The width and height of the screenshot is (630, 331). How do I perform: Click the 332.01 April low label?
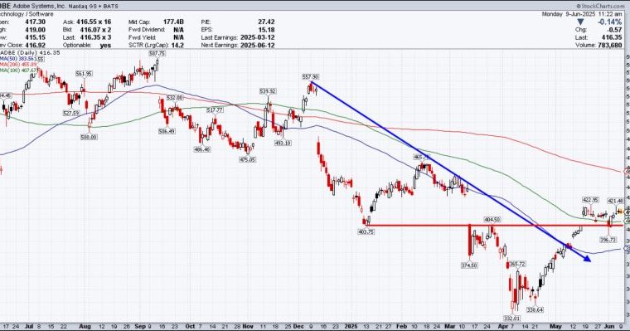tap(512, 319)
